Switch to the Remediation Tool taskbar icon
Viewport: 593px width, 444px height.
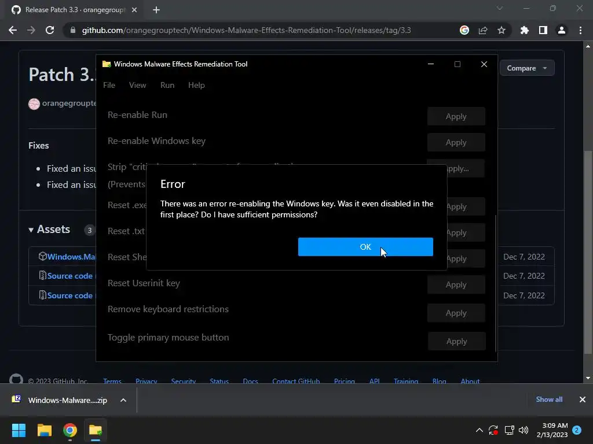click(96, 430)
